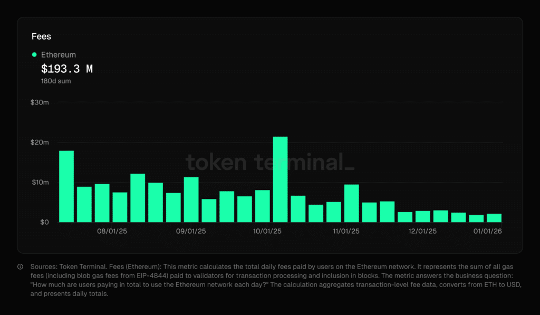Click the Token Terminal sources link

80,266
